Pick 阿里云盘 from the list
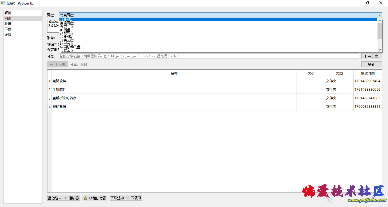The height and width of the screenshot is (207, 388). point(218,44)
